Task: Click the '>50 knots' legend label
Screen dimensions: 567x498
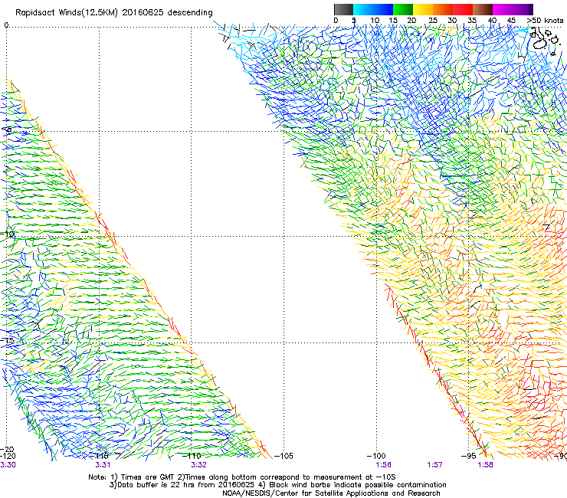Action: pos(545,21)
